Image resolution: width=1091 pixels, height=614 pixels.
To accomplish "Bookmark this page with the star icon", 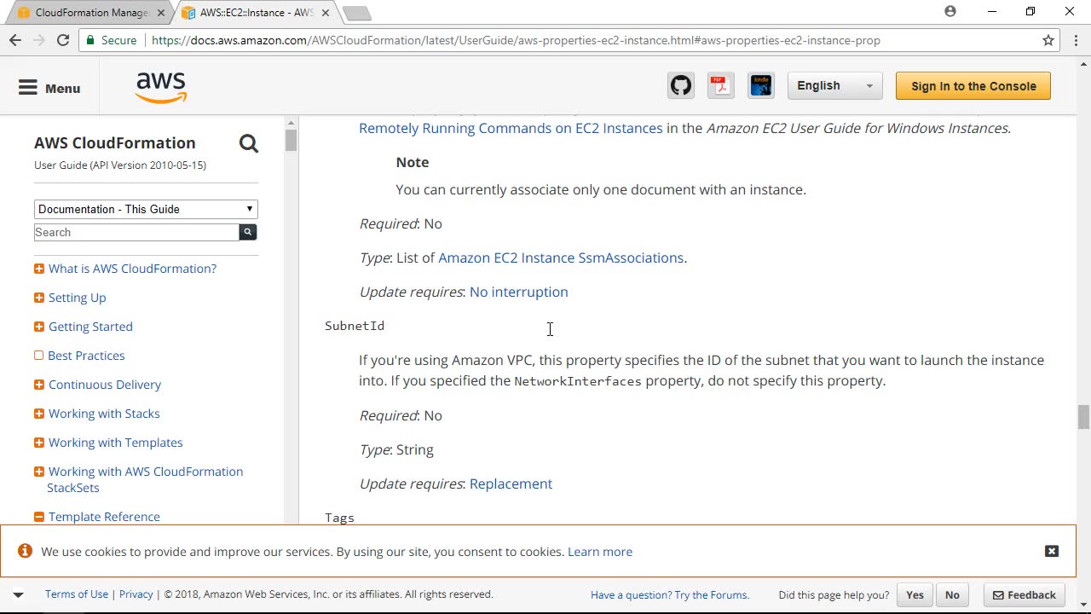I will (x=1048, y=40).
